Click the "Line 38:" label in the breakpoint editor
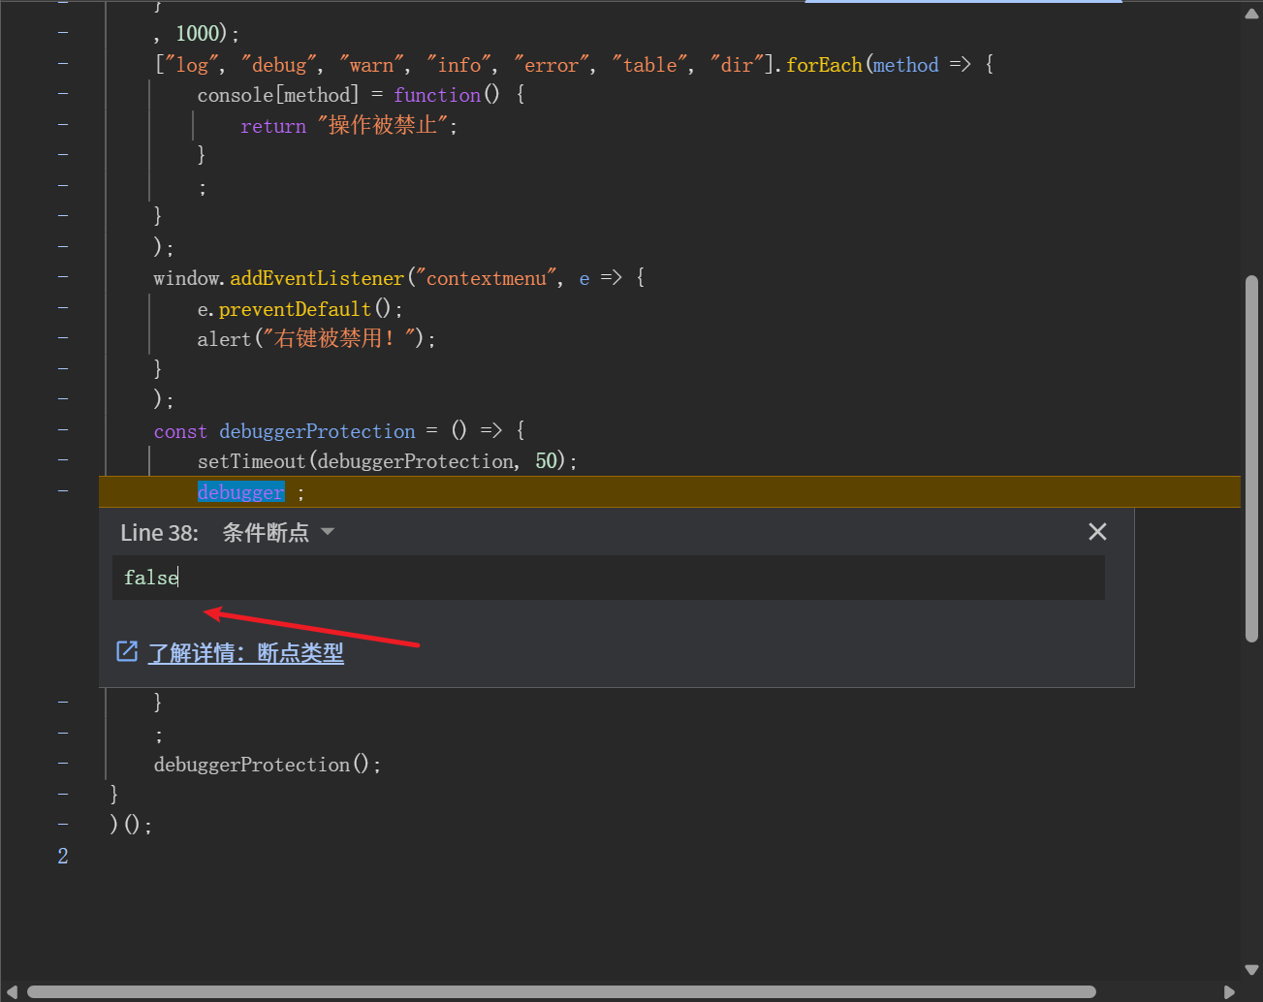This screenshot has width=1263, height=1002. point(159,532)
